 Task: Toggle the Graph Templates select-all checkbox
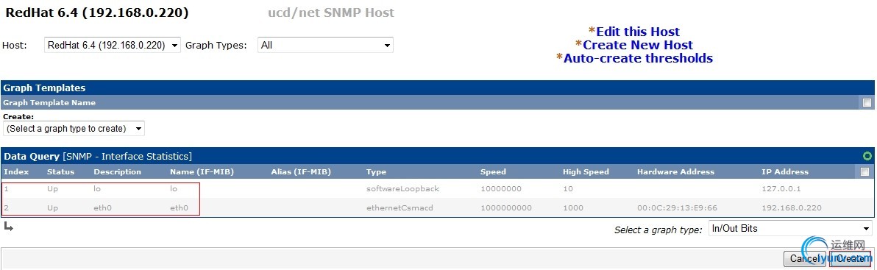[x=867, y=103]
